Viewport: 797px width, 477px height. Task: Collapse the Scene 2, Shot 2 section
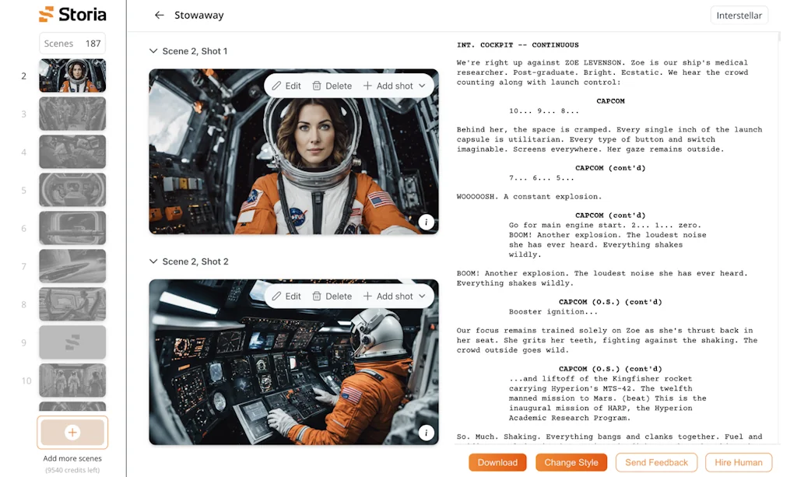[153, 261]
